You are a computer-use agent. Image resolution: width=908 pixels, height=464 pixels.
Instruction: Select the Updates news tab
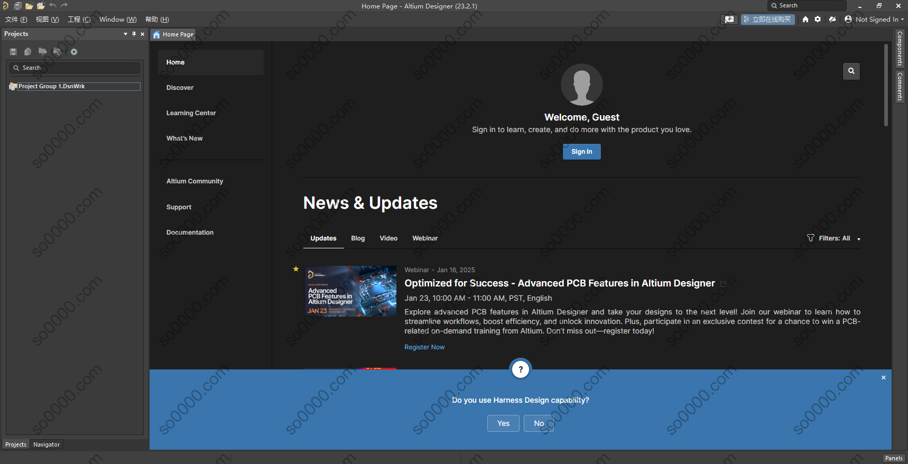click(323, 238)
